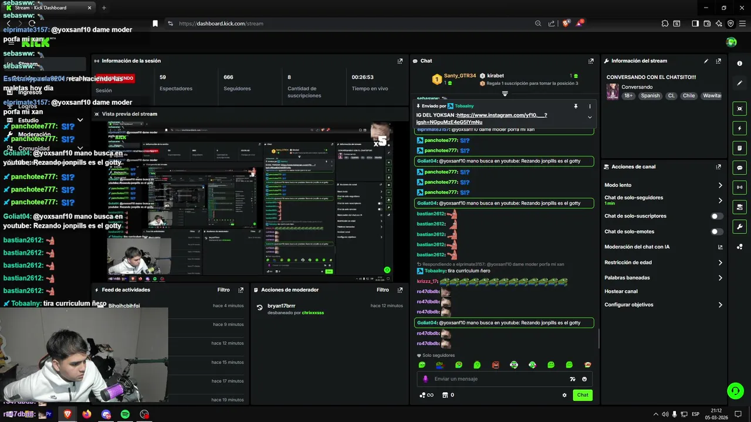Open Spotify from the taskbar
This screenshot has height=422, width=751.
pos(125,414)
